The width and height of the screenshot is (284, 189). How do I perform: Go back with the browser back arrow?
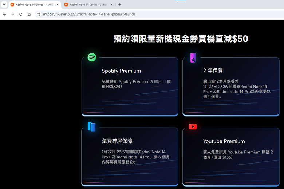click(4, 14)
